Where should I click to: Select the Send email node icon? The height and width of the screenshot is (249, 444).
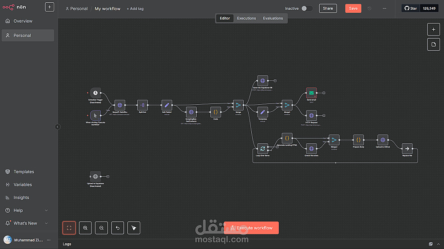311,93
